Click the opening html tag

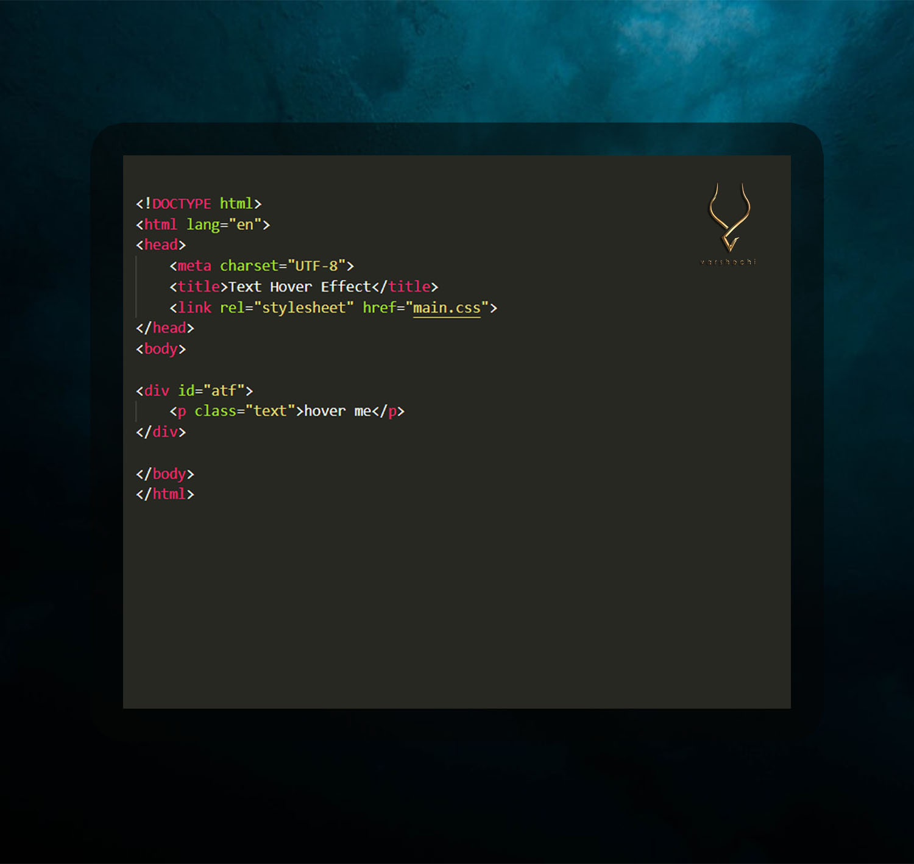(160, 224)
